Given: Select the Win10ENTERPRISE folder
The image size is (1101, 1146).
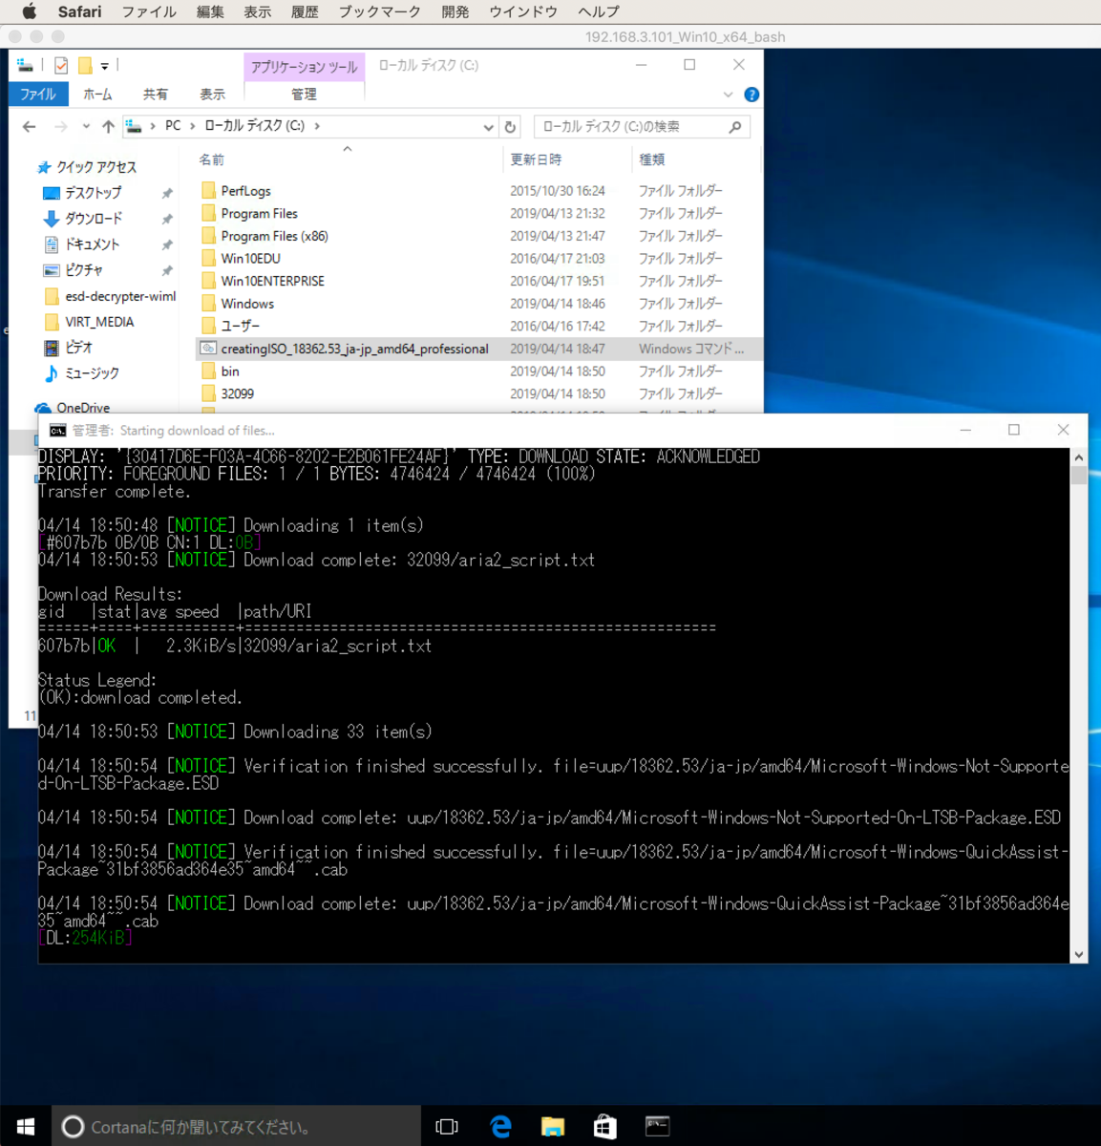Looking at the screenshot, I should [272, 281].
